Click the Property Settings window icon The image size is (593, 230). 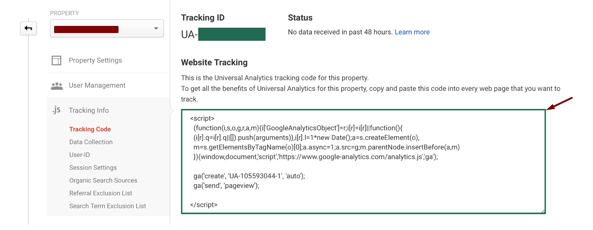[x=57, y=60]
